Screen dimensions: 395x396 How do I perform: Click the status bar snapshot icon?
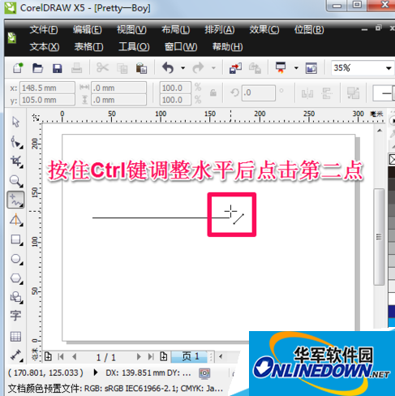coord(204,373)
